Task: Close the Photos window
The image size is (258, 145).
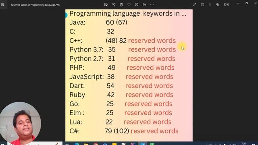Action: click(x=255, y=3)
